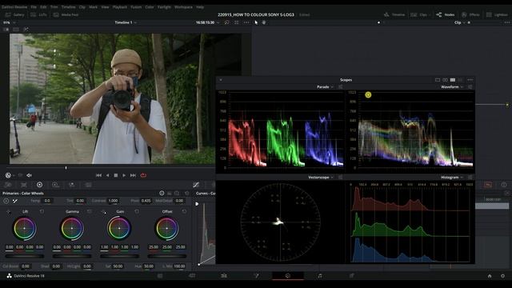Open the Gallery panel
This screenshot has height=288, width=512.
coord(15,14)
